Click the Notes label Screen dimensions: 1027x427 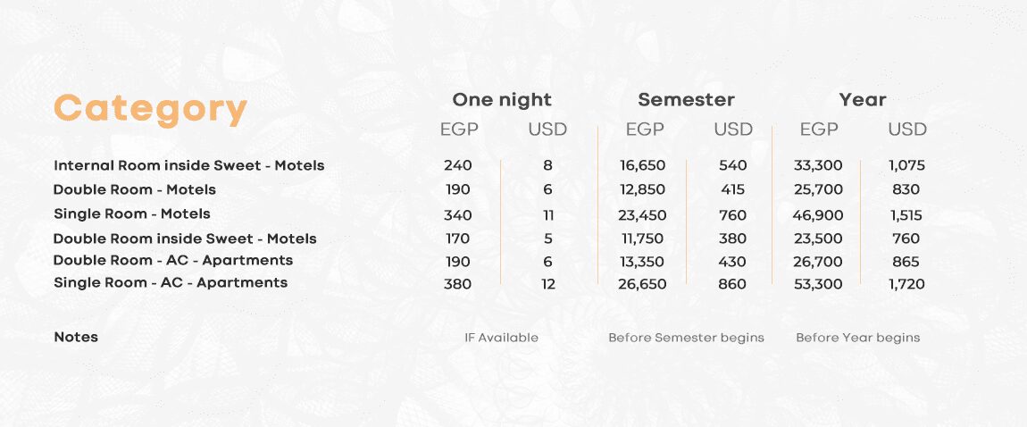[76, 337]
